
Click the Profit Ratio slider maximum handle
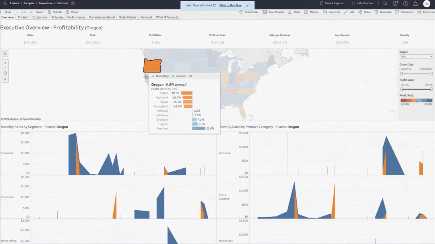(x=431, y=89)
